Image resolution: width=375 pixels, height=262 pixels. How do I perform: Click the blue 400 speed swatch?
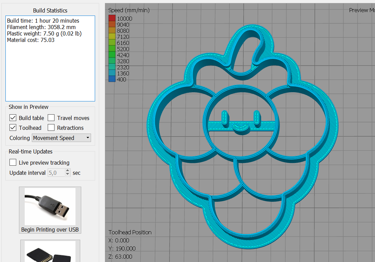[112, 79]
